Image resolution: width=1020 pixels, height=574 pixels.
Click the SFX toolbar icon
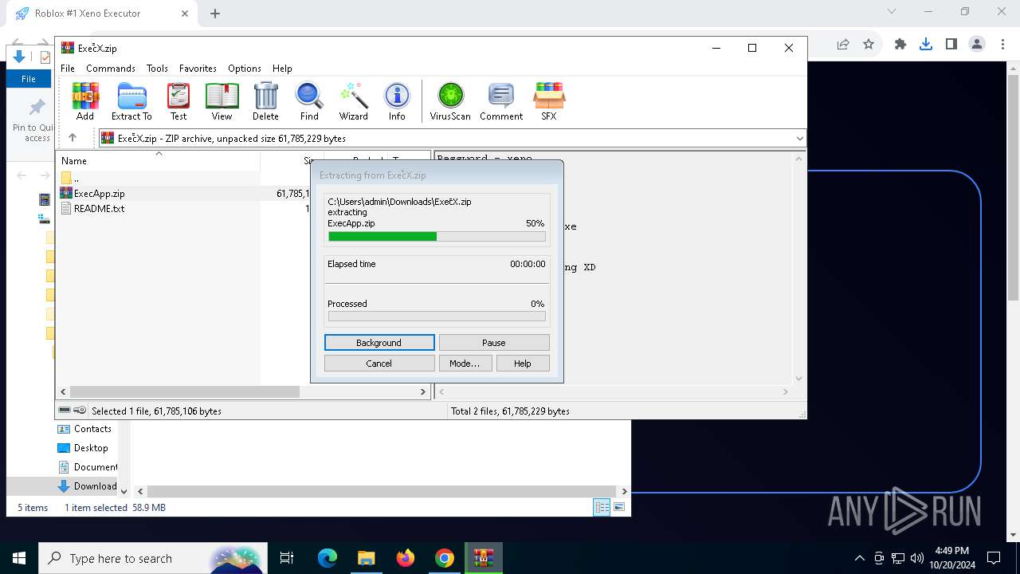(549, 101)
